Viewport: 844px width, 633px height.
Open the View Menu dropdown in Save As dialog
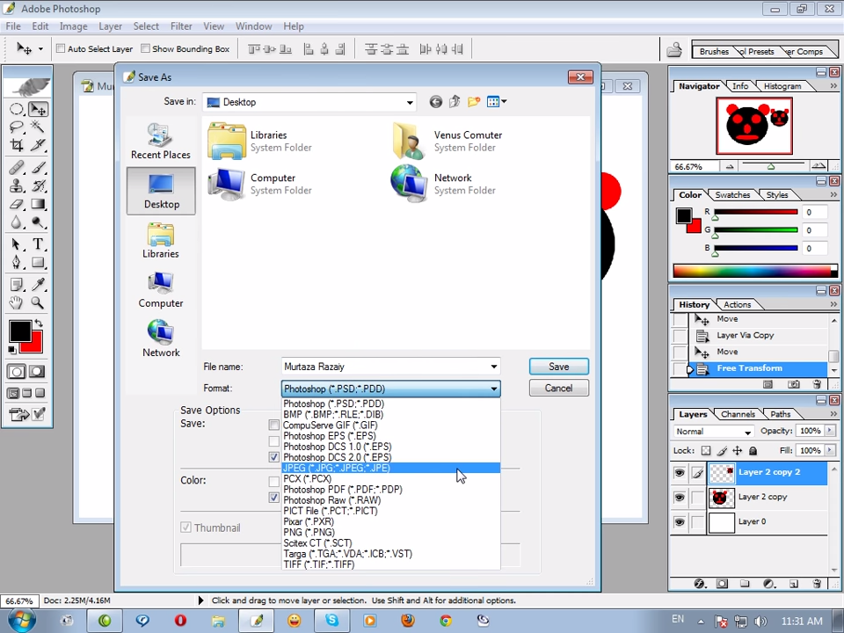coord(496,102)
